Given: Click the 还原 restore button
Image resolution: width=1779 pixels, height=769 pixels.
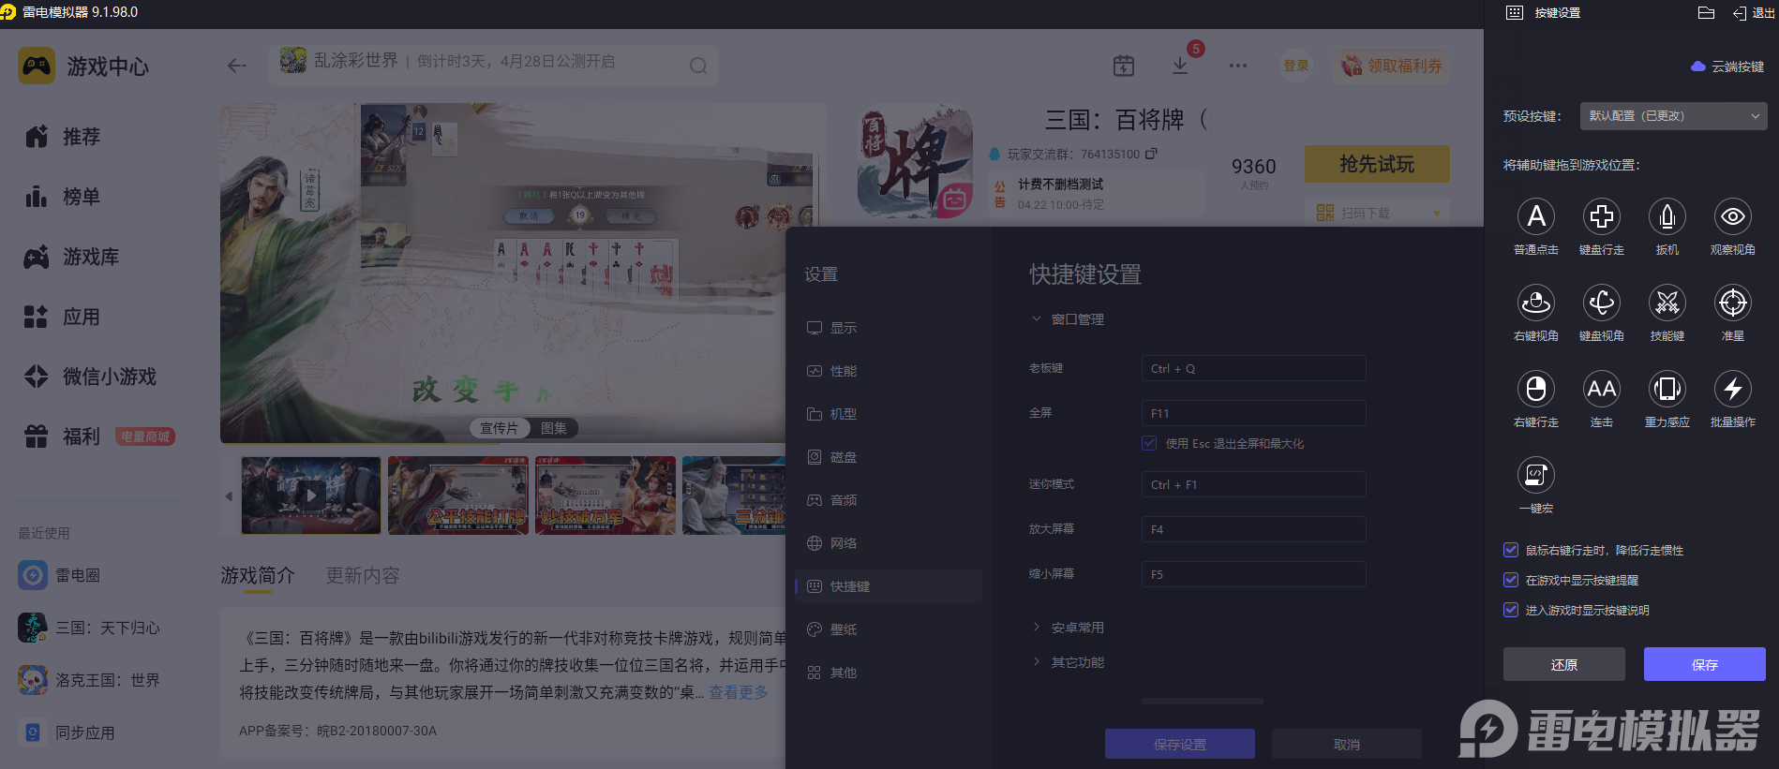Looking at the screenshot, I should [1563, 664].
